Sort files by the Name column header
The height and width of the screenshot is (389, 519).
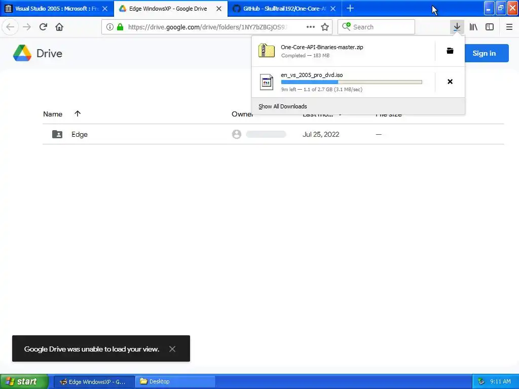[x=53, y=114]
